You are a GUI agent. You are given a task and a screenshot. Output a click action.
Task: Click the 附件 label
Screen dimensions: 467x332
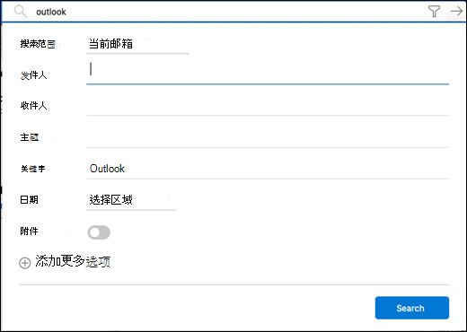[29, 231]
